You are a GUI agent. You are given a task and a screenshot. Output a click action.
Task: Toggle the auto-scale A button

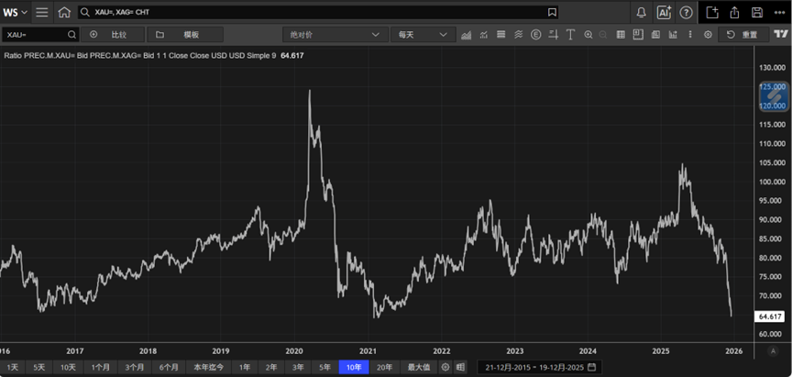click(773, 350)
